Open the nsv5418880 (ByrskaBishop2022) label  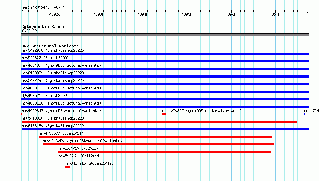coord(53,118)
